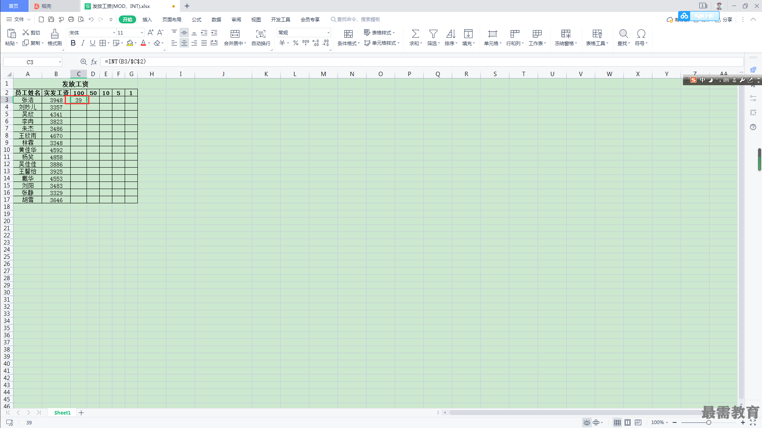Click the yellow fill color swatch
The width and height of the screenshot is (762, 428).
[130, 43]
